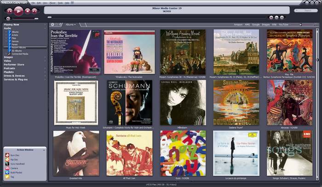This screenshot has height=187, width=322.
Task: Select the 3D Albums music note icon
Action: (9, 51)
